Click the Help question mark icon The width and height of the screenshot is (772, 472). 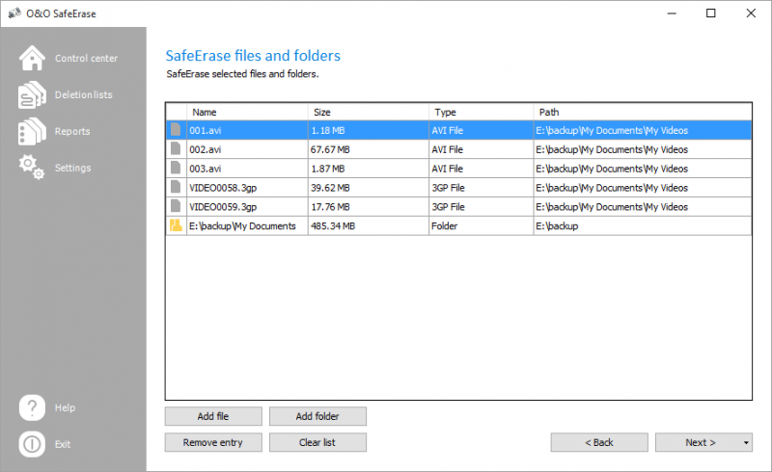tap(32, 407)
